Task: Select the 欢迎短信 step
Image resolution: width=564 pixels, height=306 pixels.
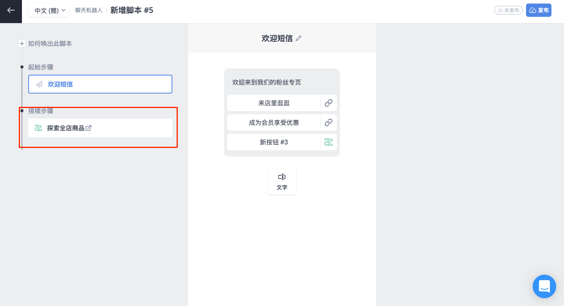Action: pyautogui.click(x=100, y=84)
